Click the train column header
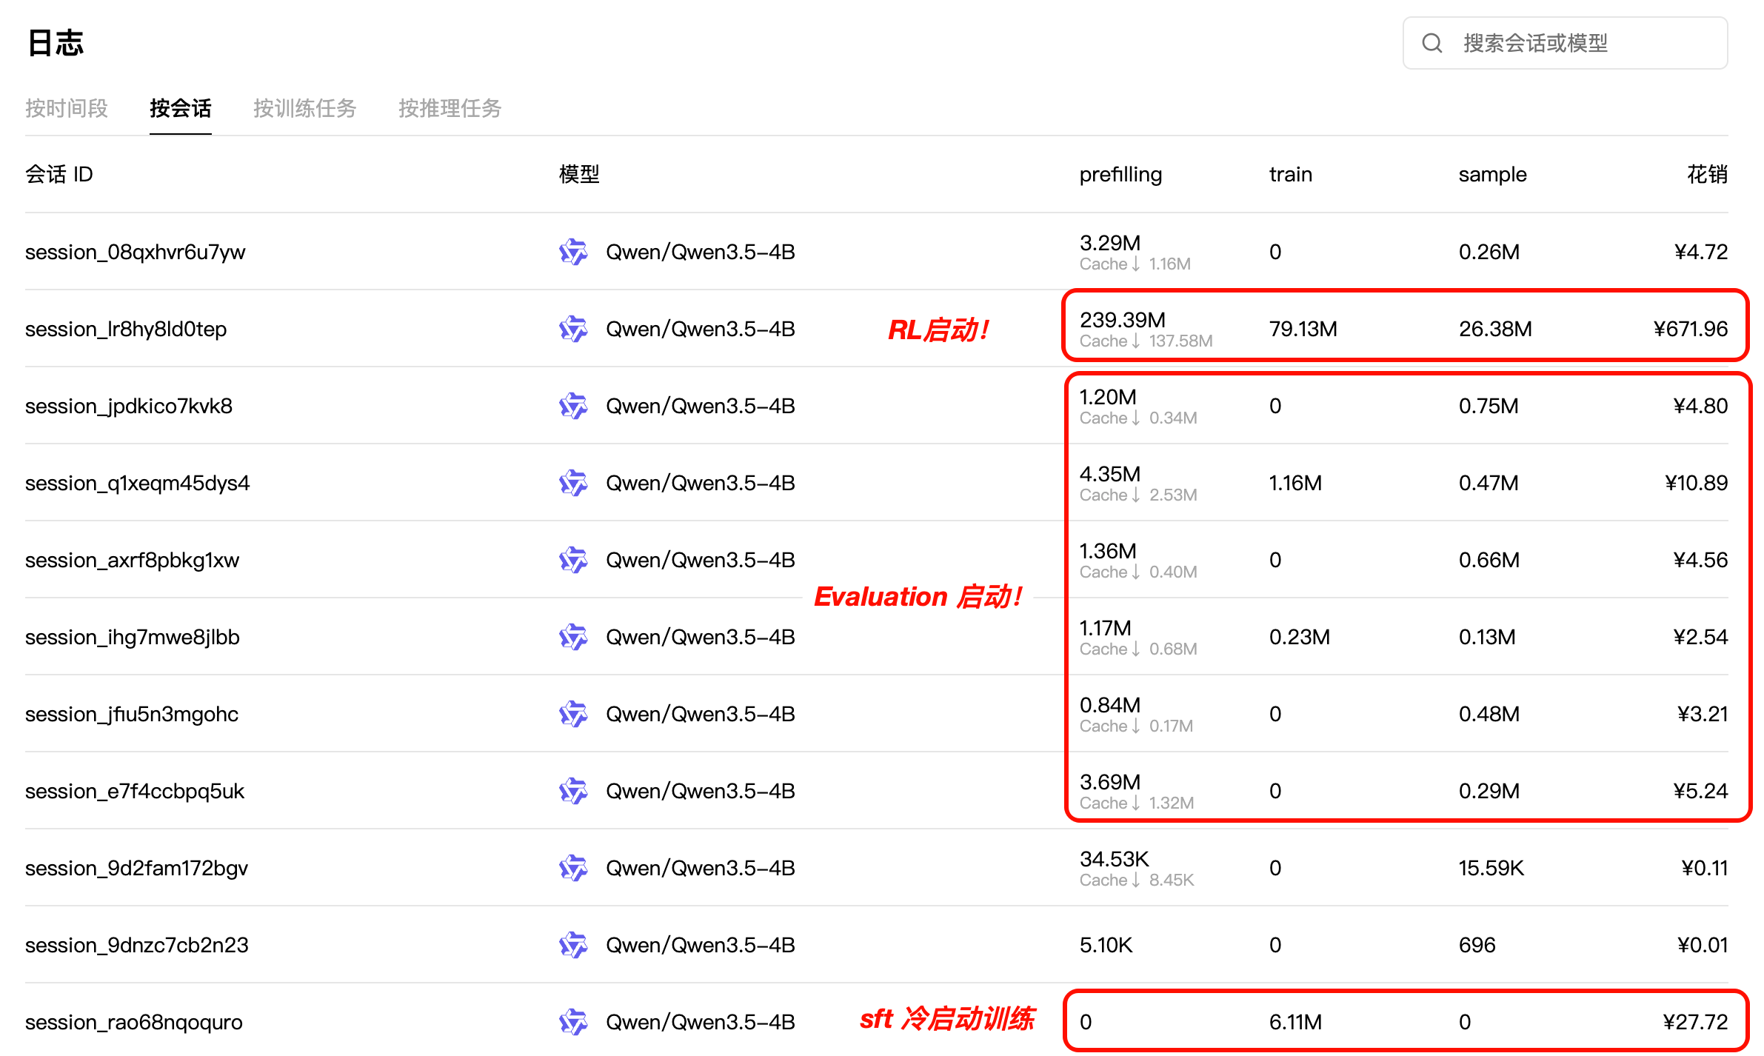1764x1056 pixels. click(1290, 175)
